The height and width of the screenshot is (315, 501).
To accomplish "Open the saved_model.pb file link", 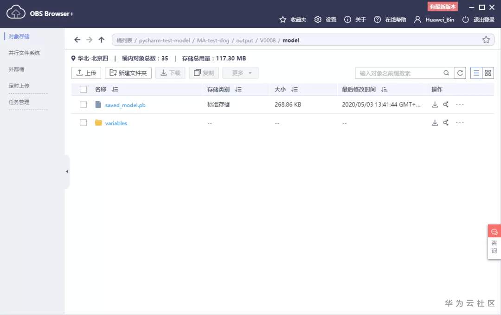I will (125, 105).
